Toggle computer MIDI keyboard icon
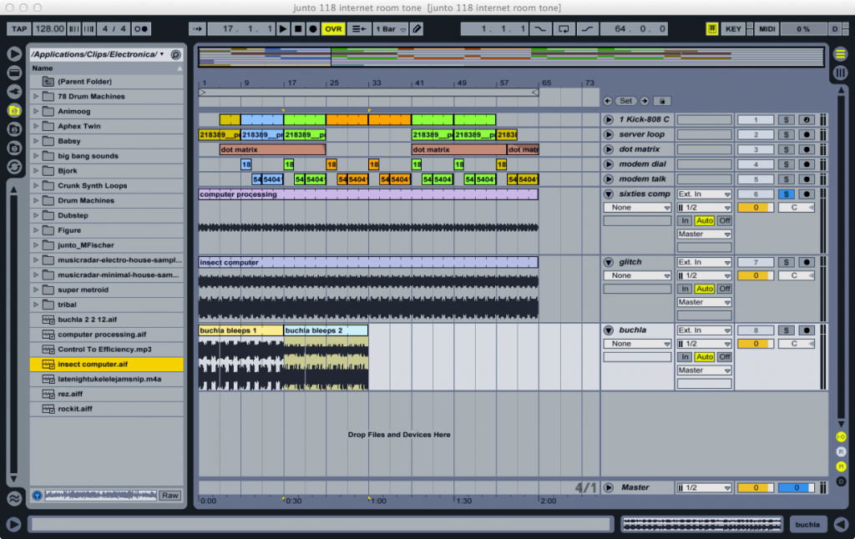The image size is (855, 539). click(x=711, y=29)
